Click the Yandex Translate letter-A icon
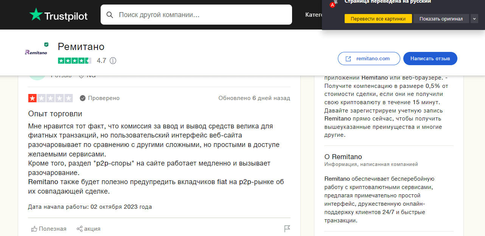485x236 pixels. pyautogui.click(x=333, y=5)
